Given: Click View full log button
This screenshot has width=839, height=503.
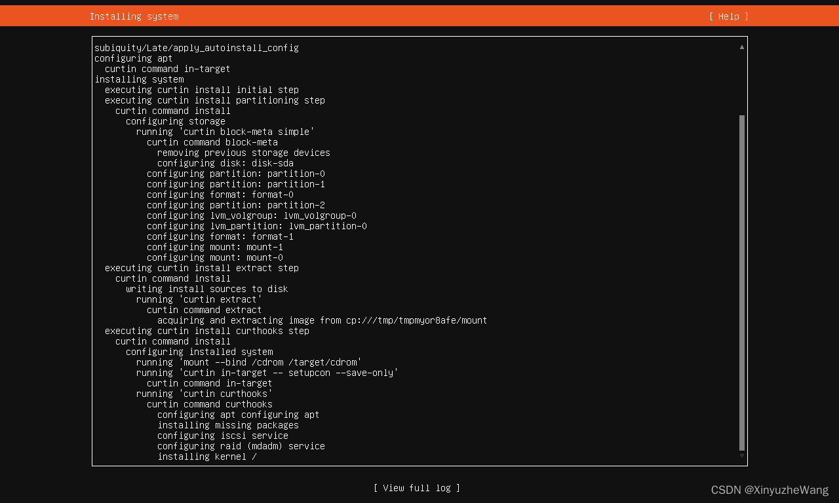Looking at the screenshot, I should [x=417, y=488].
